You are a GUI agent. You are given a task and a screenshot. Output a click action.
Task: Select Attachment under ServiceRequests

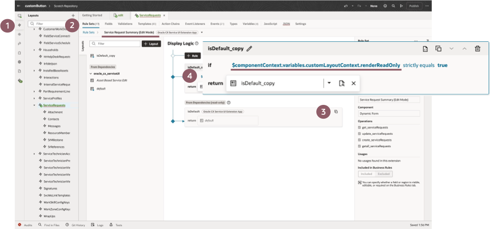point(55,112)
